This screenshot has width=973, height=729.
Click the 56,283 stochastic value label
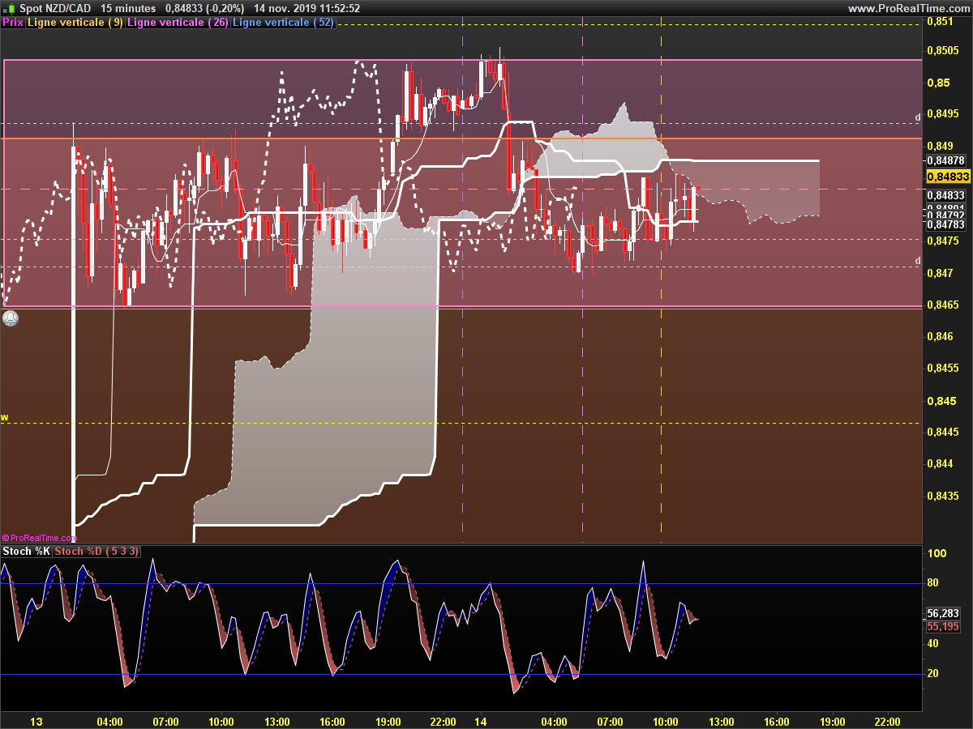(x=942, y=614)
